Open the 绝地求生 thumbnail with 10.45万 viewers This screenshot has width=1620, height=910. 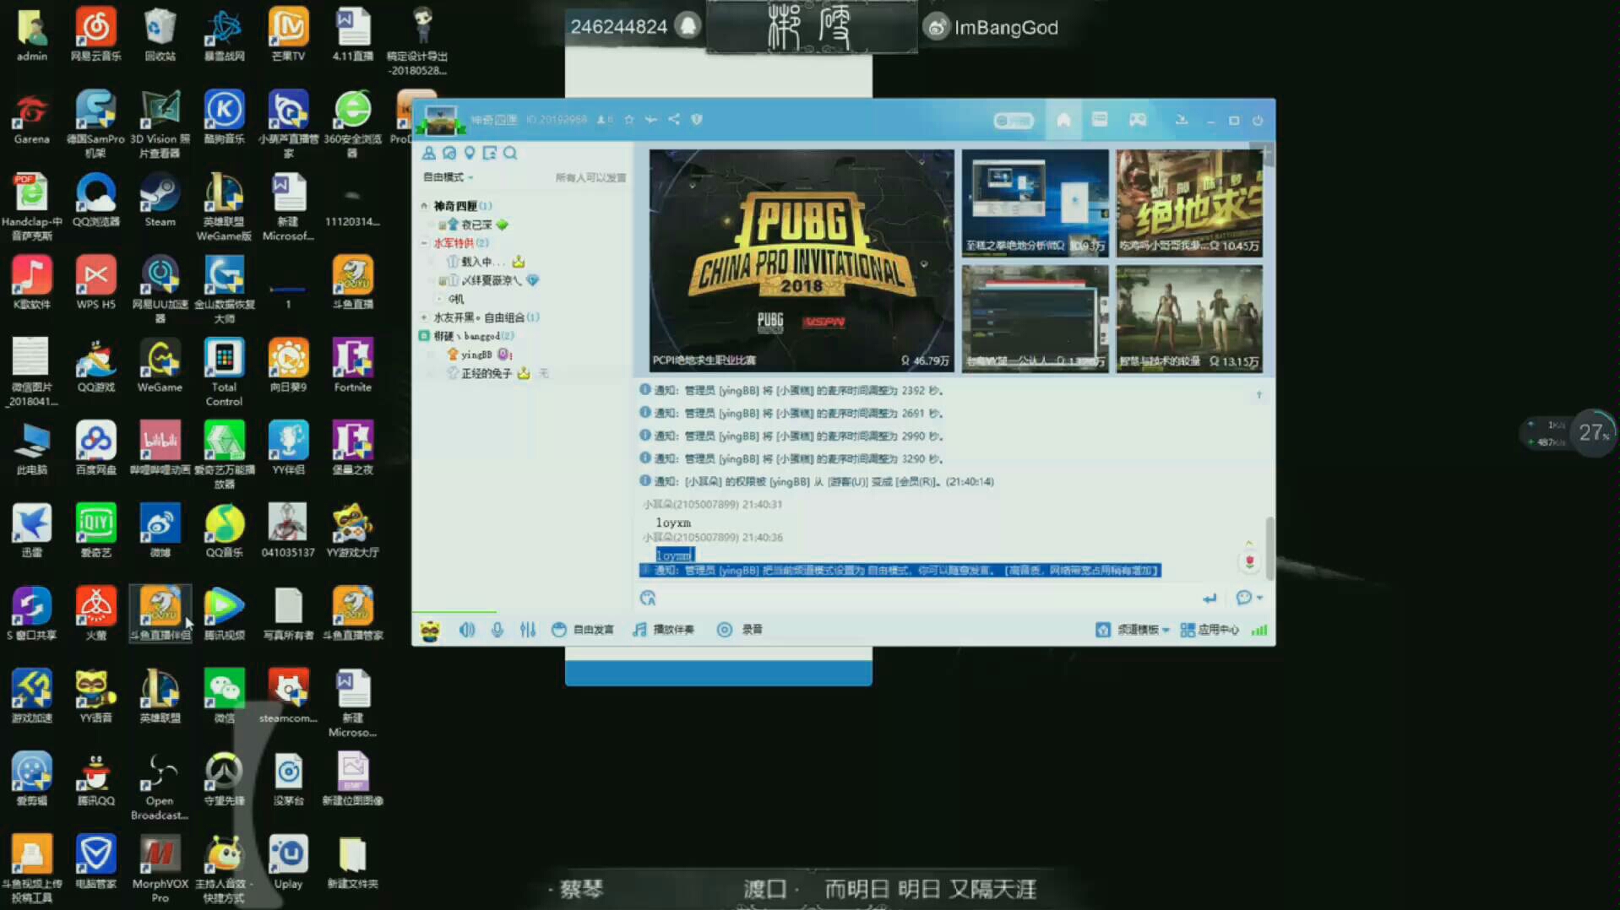tap(1189, 203)
